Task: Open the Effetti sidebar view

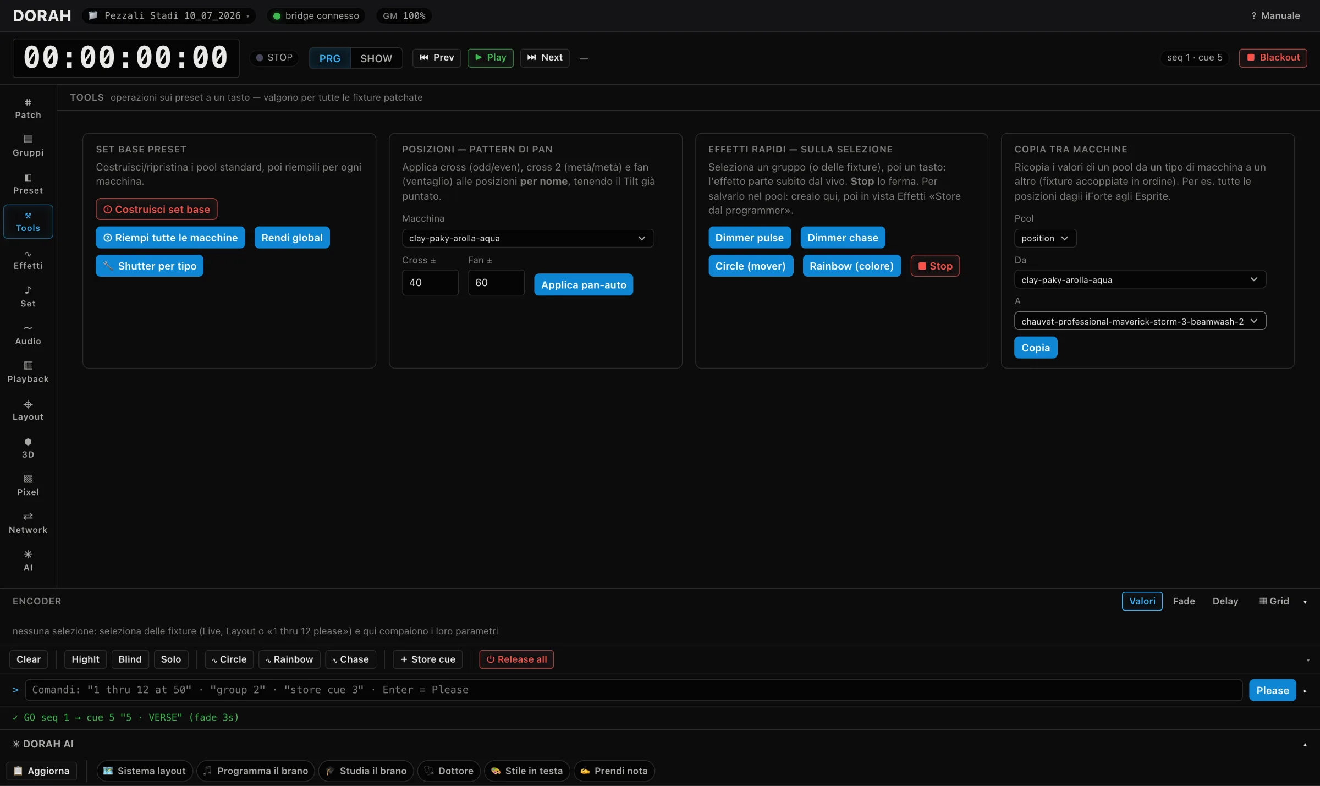Action: [x=28, y=260]
